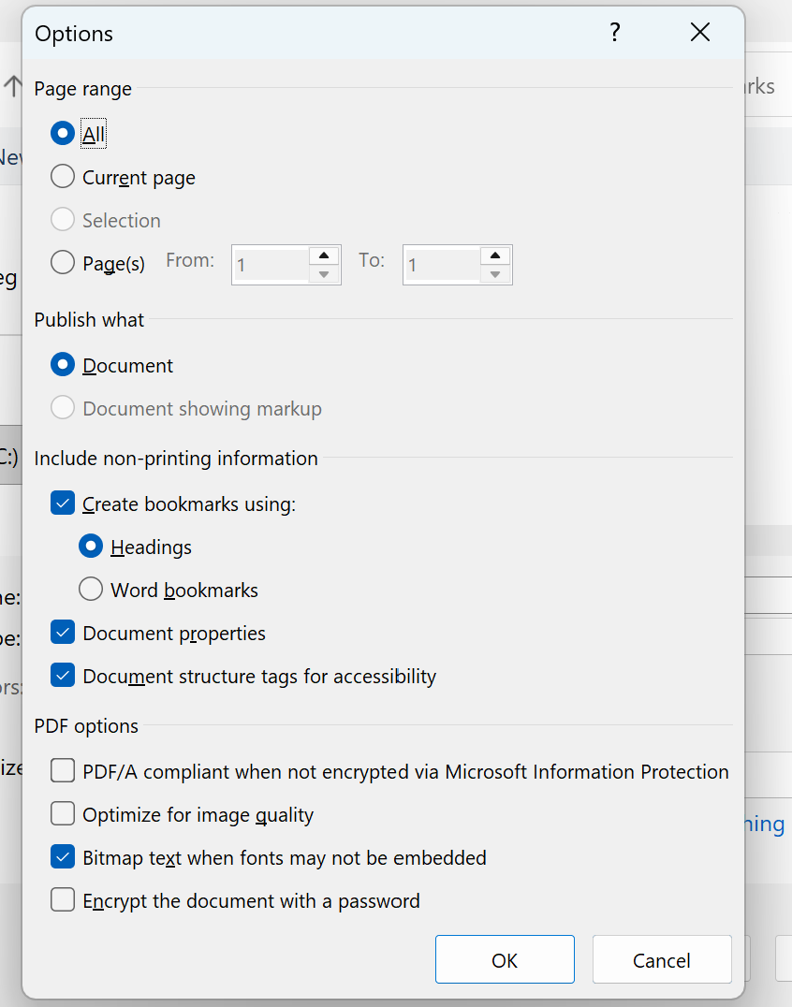Increase the To page value
Viewport: 792px width, 1007px height.
tap(495, 255)
